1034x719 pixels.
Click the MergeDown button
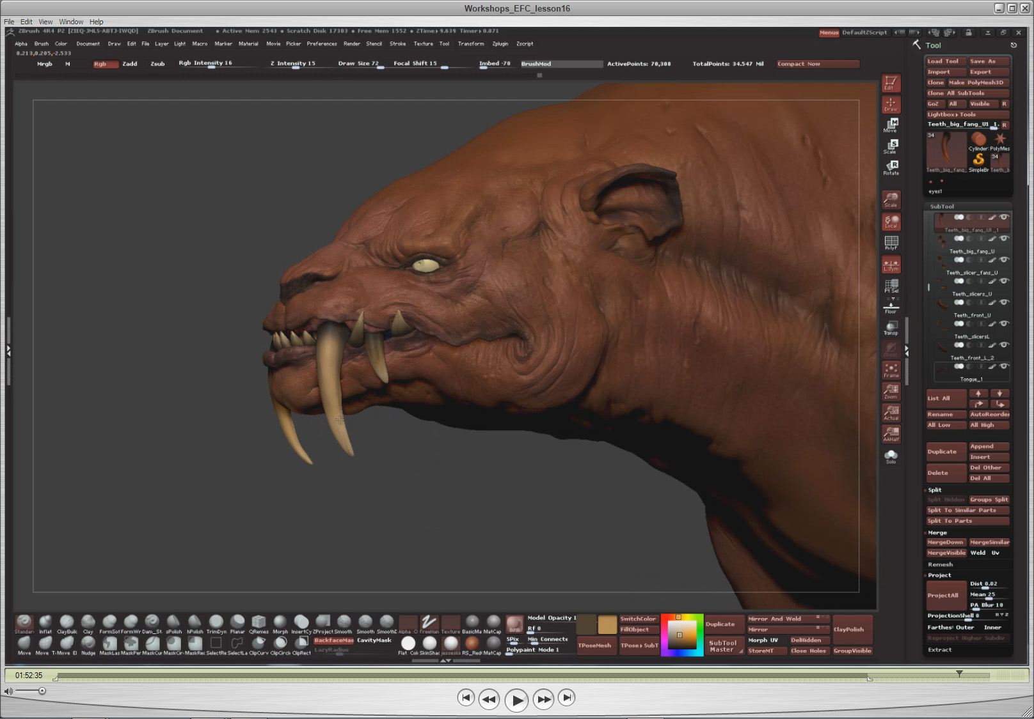point(946,542)
